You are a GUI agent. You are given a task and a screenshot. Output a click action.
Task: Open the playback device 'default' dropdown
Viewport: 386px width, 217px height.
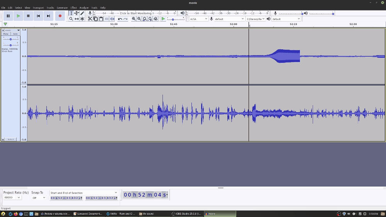click(x=286, y=19)
